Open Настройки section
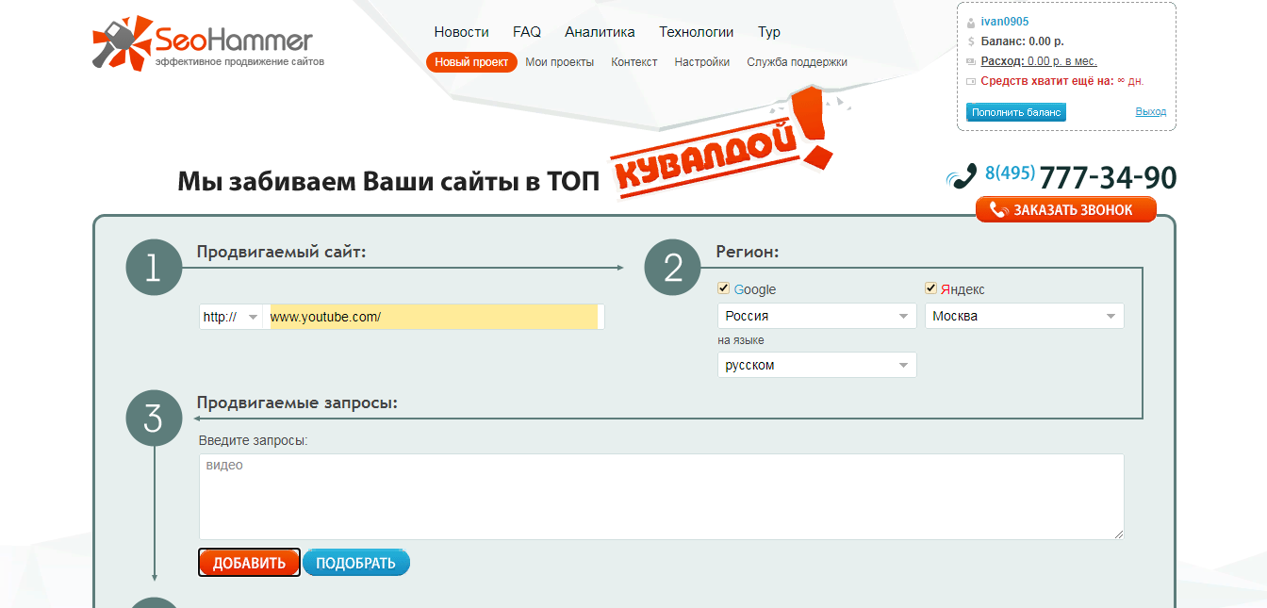 tap(702, 62)
